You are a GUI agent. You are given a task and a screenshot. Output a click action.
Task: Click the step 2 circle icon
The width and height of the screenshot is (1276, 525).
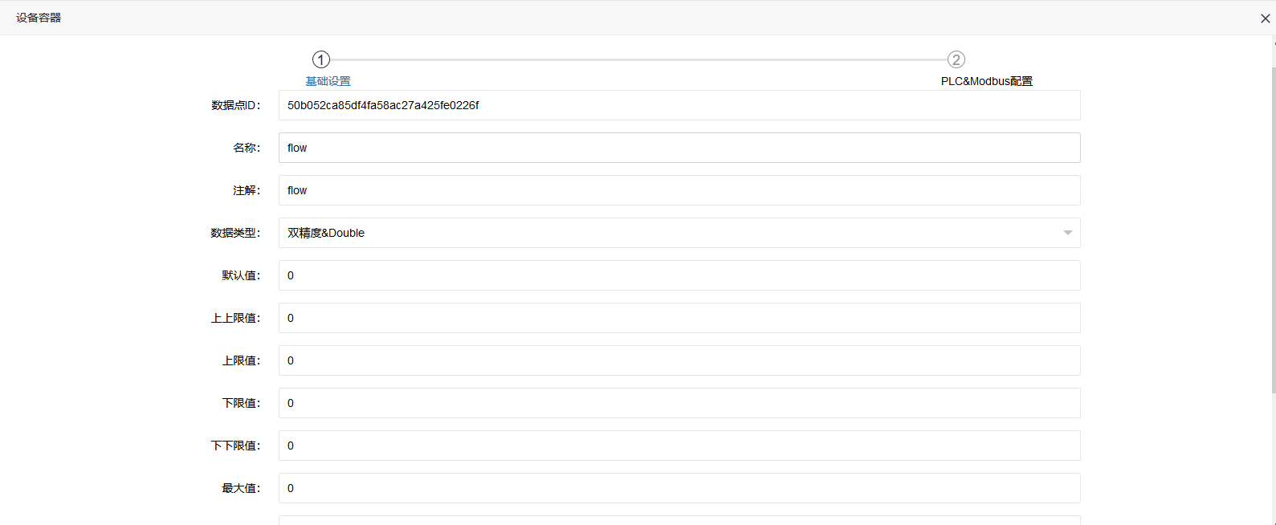[956, 59]
